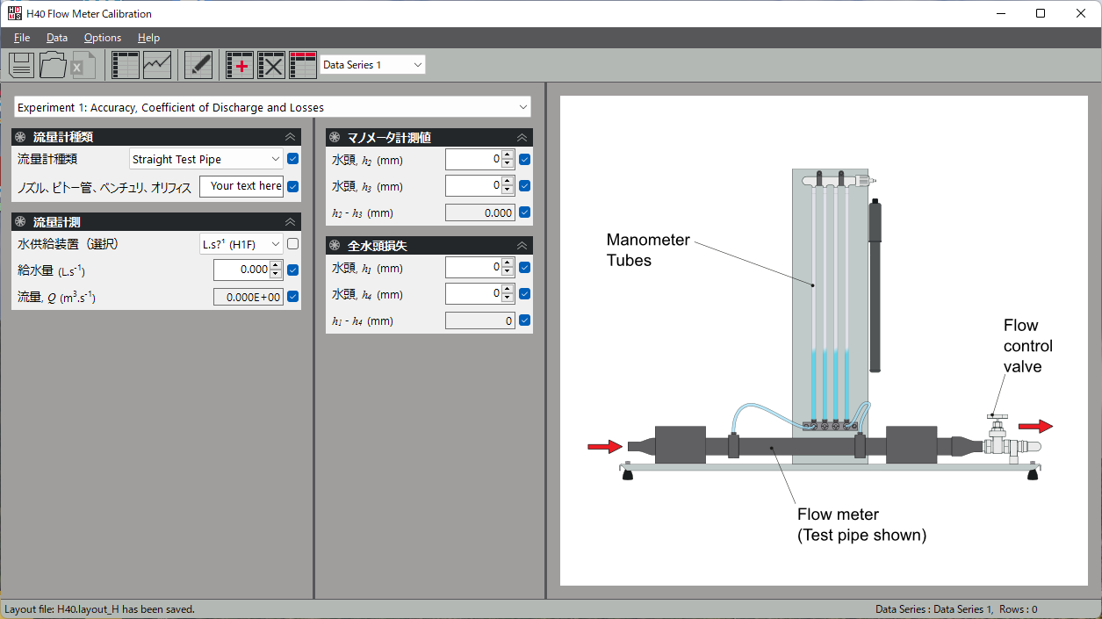Click the h2 - h3 result value 0.000

479,212
